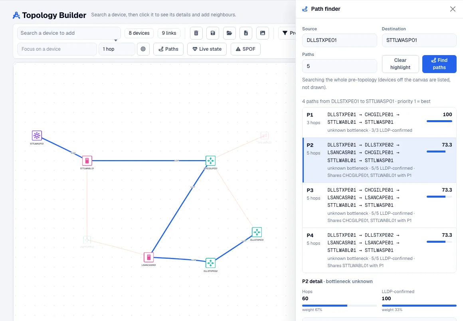
Task: Select the STTLWASP01 node icon on canvas
Action: click(x=37, y=135)
